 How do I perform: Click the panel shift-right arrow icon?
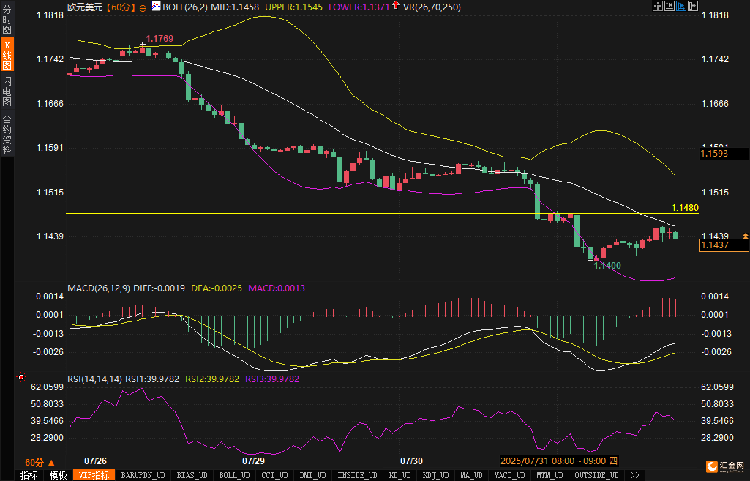click(693, 6)
